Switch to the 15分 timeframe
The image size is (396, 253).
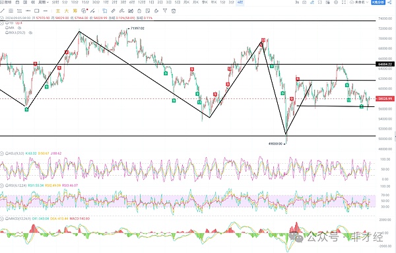[85, 2]
